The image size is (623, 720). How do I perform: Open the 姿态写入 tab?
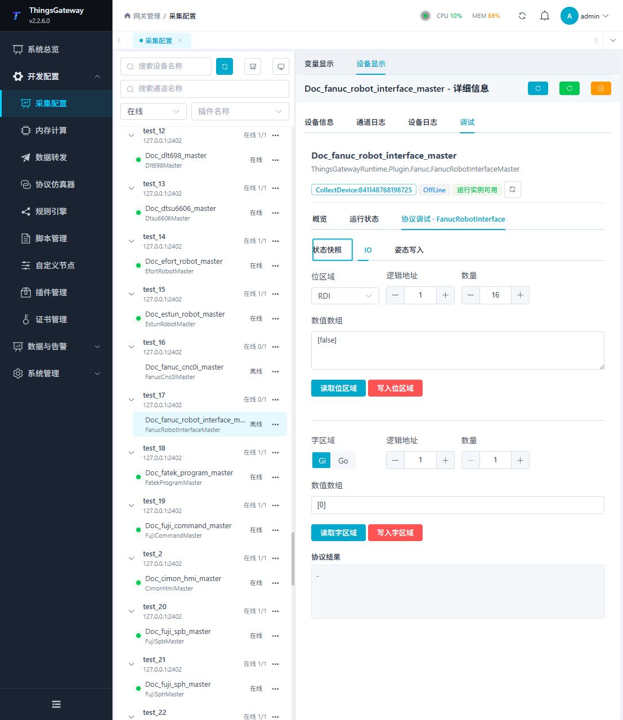point(409,250)
